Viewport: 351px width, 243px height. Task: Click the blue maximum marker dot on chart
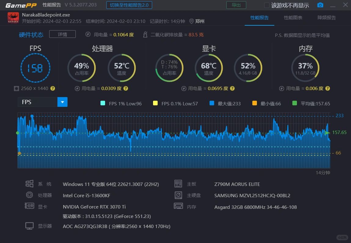pyautogui.click(x=32, y=116)
